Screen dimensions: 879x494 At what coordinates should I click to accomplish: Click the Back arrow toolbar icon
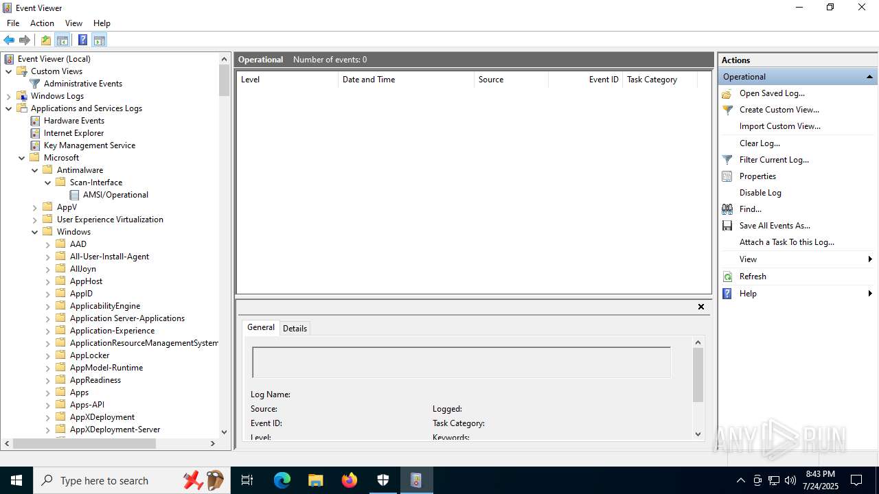pyautogui.click(x=9, y=40)
